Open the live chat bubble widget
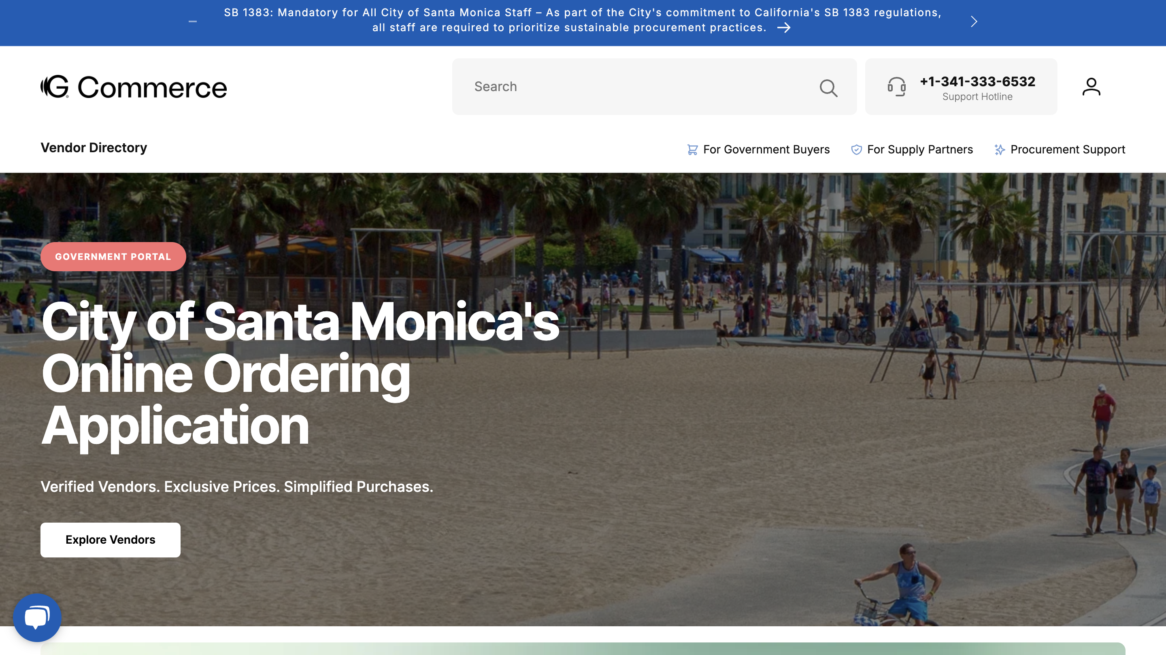Screen dimensions: 1166x655 [37, 617]
